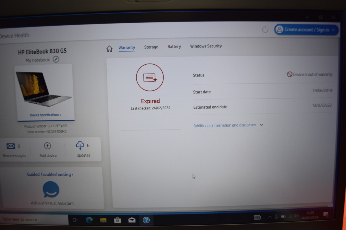
Task: Click the HP EliteBook laptop thumbnail
Action: (44, 89)
